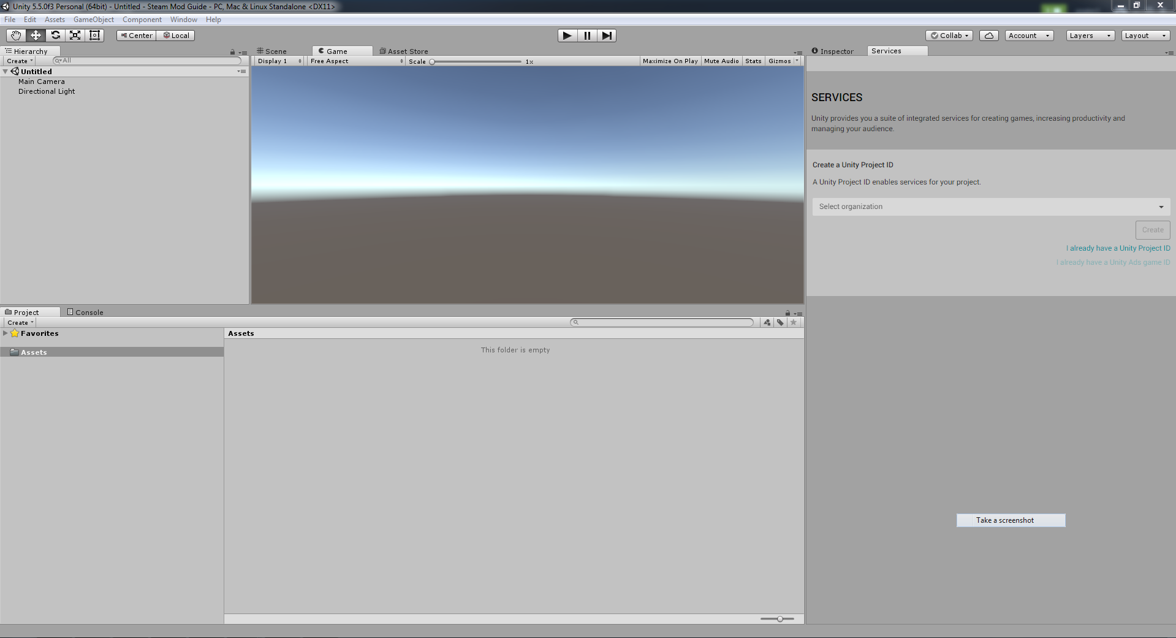
Task: Select Directional Light in Hierarchy
Action: (x=47, y=91)
